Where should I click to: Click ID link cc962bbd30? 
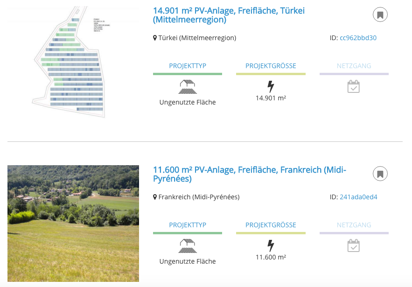pyautogui.click(x=358, y=38)
